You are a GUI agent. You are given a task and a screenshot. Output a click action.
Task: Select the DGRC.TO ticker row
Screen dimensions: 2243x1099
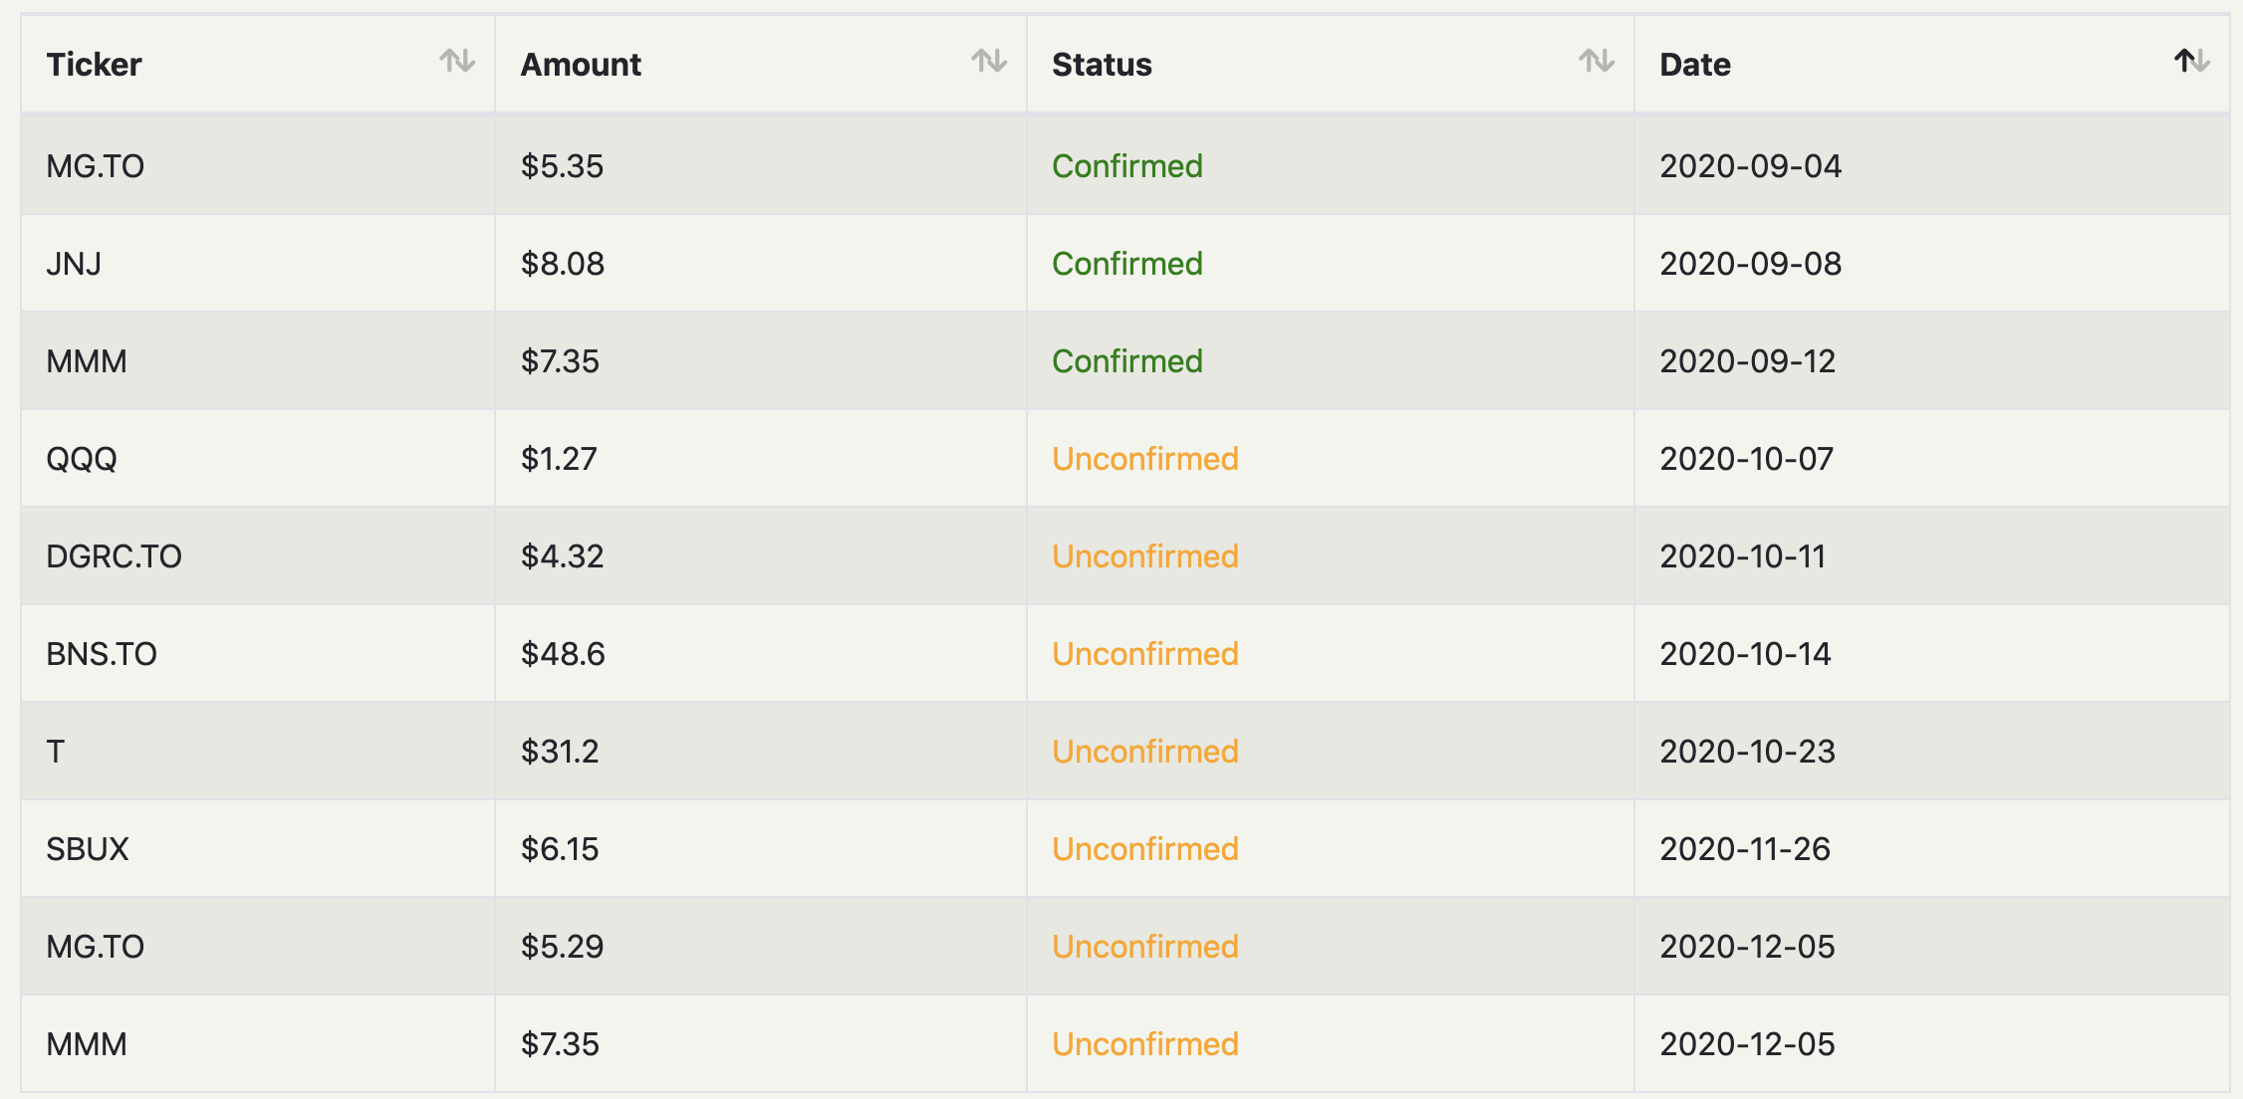114,556
